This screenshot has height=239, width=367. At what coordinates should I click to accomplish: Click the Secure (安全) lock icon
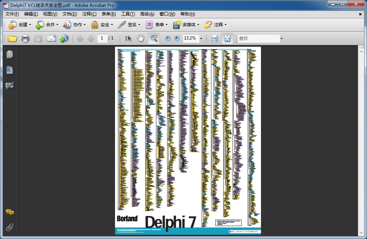click(x=95, y=24)
